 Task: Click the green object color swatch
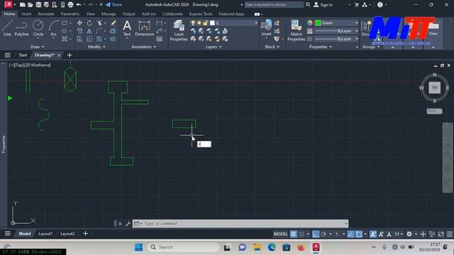click(319, 23)
